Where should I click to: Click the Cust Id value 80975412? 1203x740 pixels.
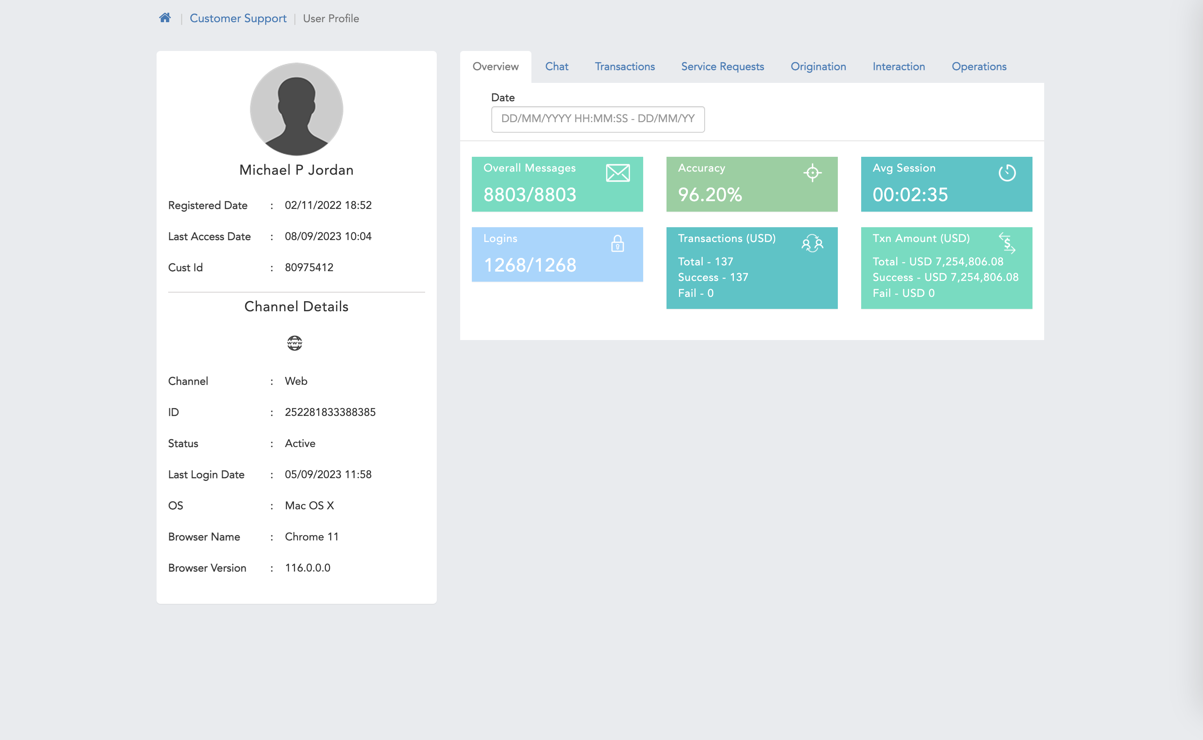(309, 268)
